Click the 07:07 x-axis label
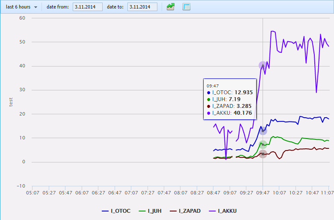 131,193
